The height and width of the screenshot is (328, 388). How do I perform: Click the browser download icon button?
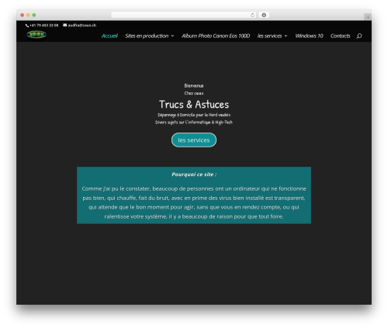(264, 15)
